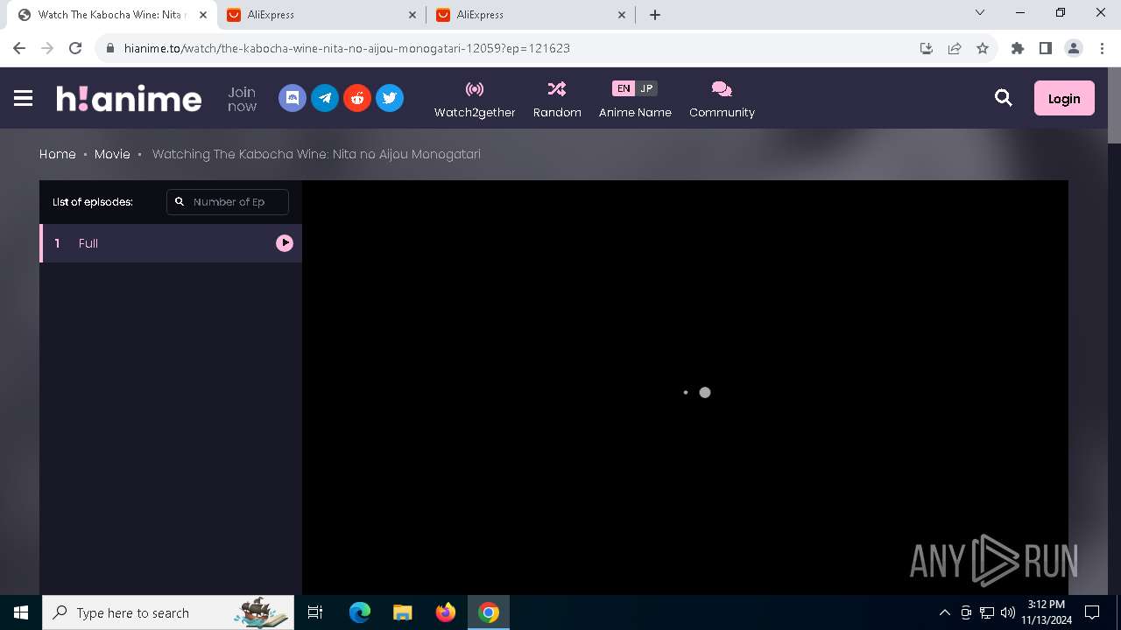
Task: Open the network status tray icon
Action: pos(987,612)
